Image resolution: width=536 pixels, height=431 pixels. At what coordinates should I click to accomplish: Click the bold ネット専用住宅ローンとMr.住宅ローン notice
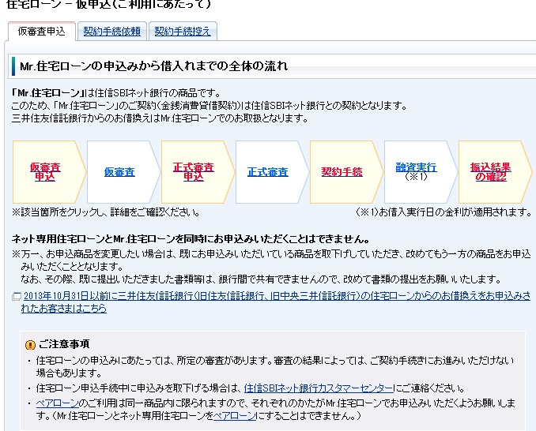(191, 239)
